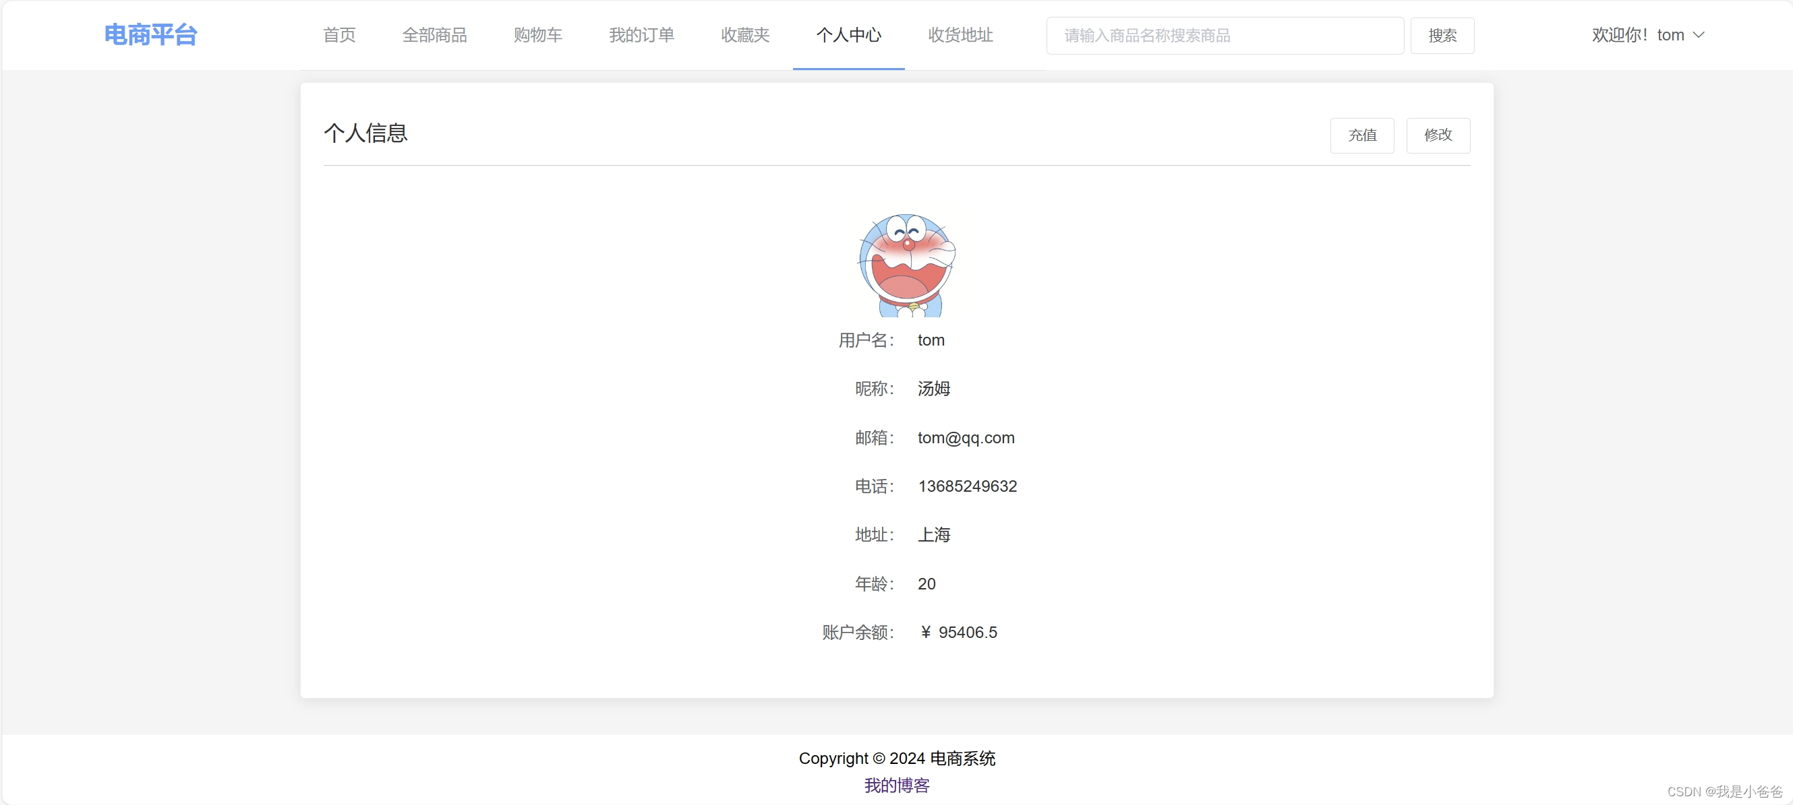
Task: Go to 全部商品 page
Action: [434, 35]
